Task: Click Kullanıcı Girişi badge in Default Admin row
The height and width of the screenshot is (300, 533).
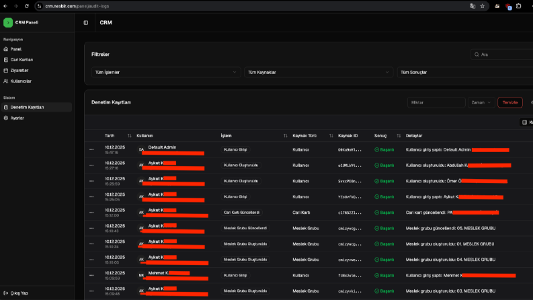Action: click(x=235, y=149)
